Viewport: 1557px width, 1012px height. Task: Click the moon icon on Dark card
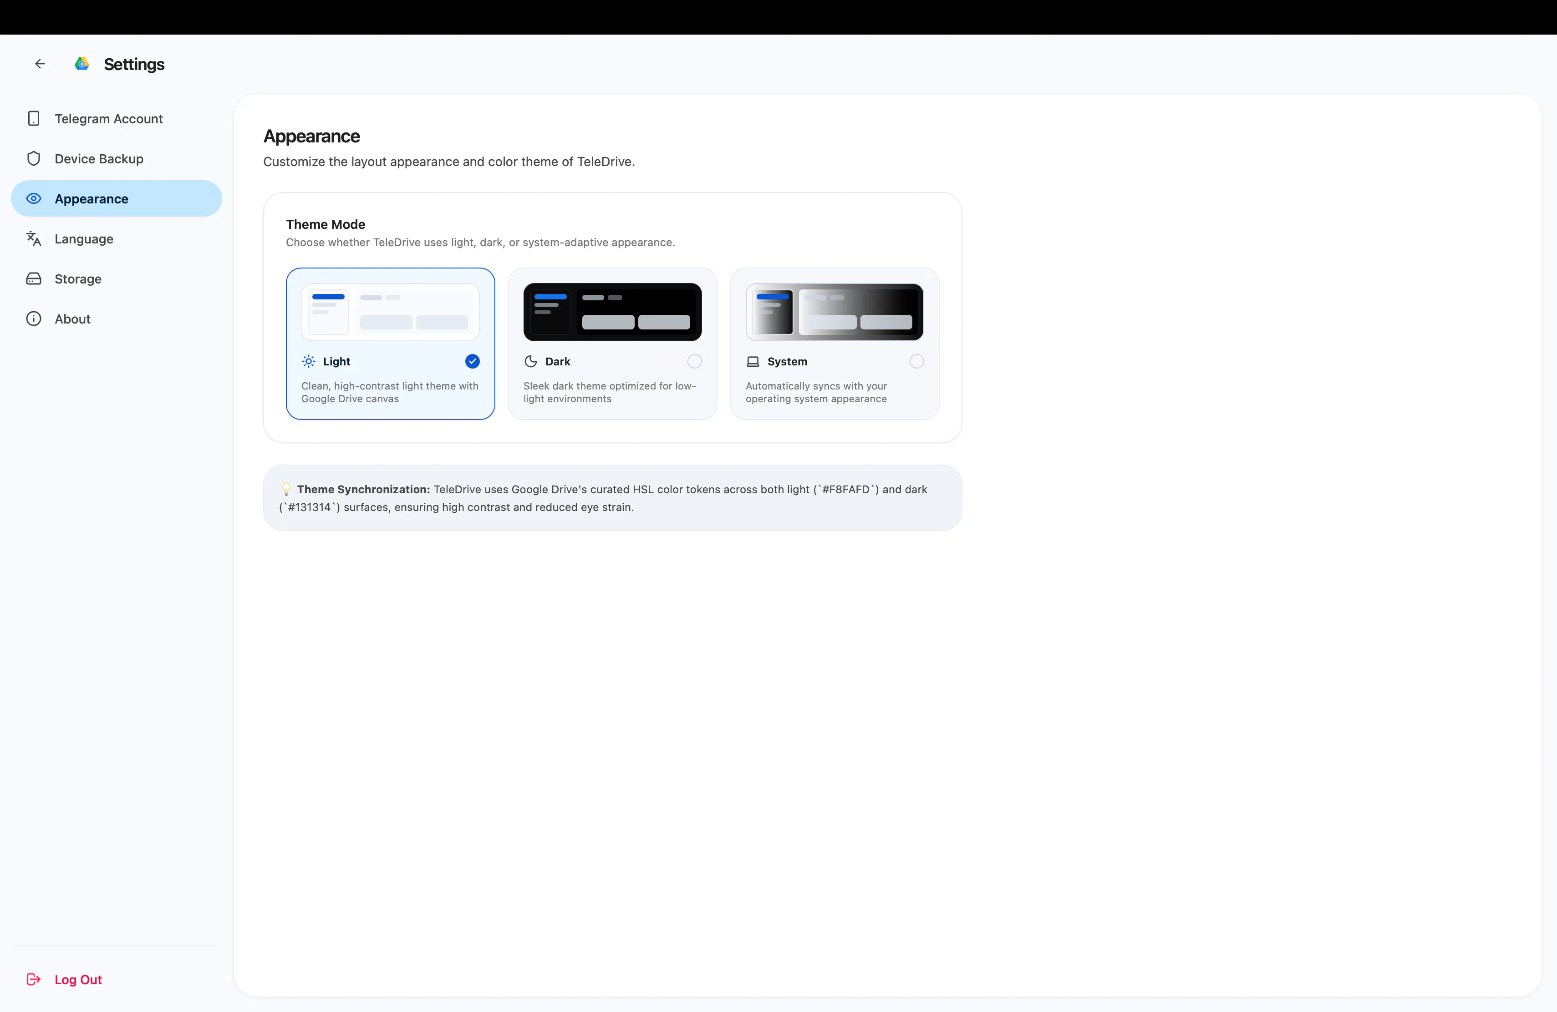[x=530, y=361]
